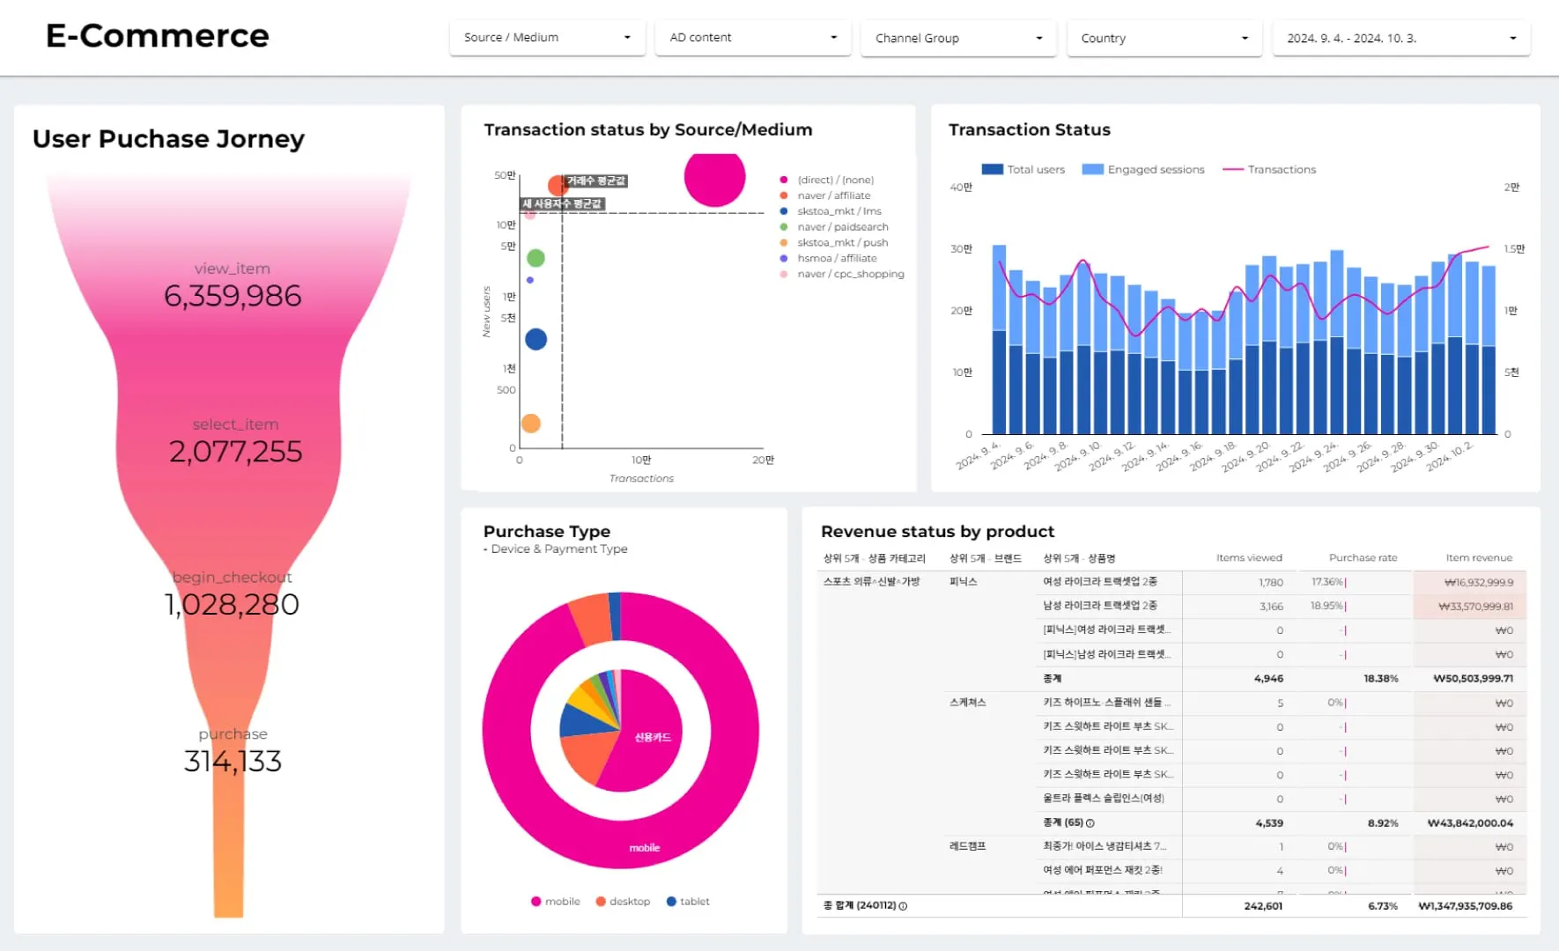Sort by the Purchase rate column header
The height and width of the screenshot is (951, 1559).
[x=1363, y=558]
